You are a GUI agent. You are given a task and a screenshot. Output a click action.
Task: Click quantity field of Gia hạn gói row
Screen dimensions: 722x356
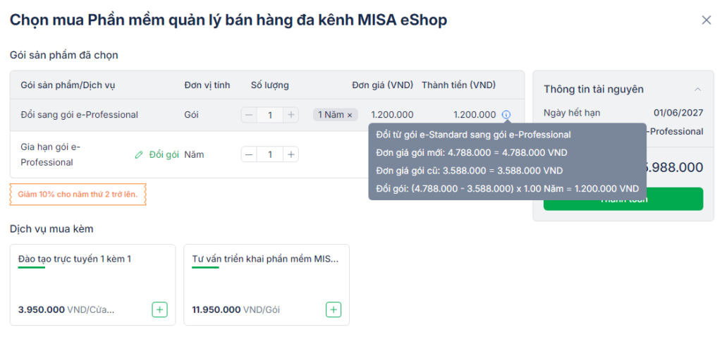click(x=270, y=155)
